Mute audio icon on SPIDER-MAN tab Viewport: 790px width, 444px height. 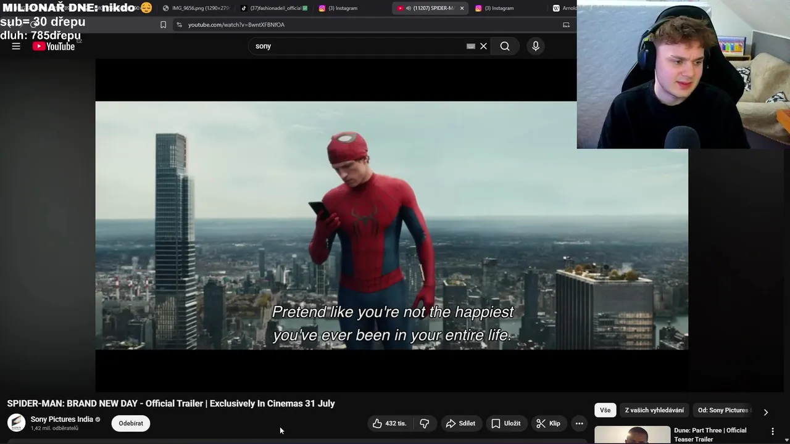[x=409, y=8]
